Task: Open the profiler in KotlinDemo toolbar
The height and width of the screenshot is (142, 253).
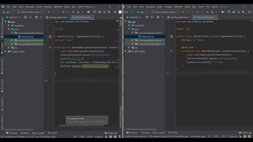Action: (x=73, y=12)
